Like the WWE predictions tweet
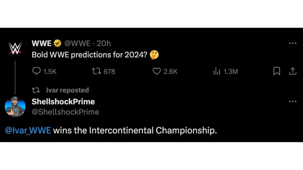This screenshot has width=303, height=170. coord(157,71)
